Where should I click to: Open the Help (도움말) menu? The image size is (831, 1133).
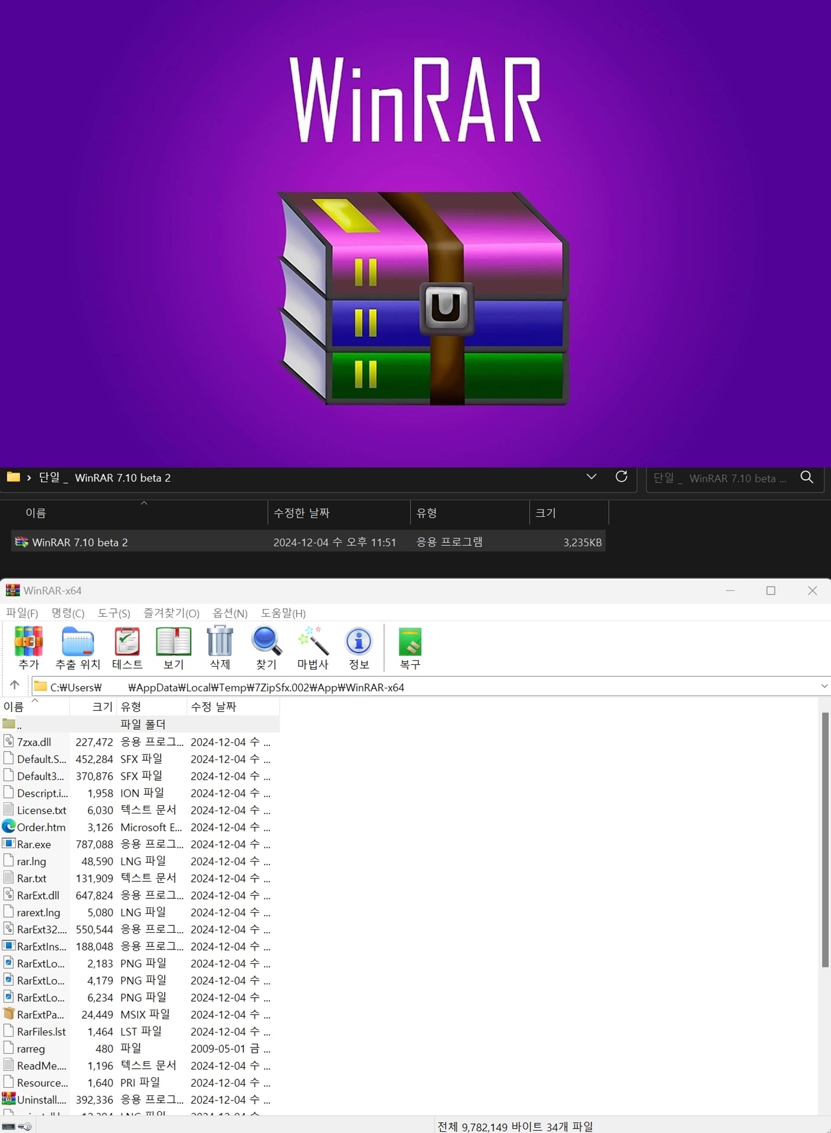pos(283,613)
